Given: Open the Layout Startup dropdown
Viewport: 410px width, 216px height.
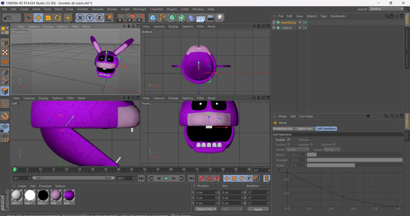Looking at the screenshot, I should point(386,9).
